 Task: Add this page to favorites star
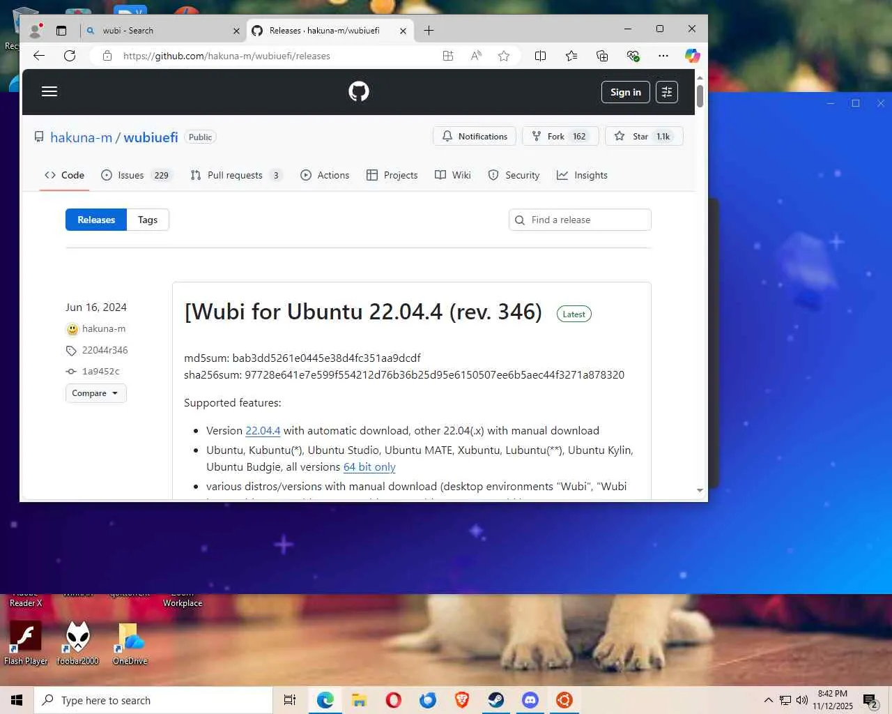coord(504,56)
